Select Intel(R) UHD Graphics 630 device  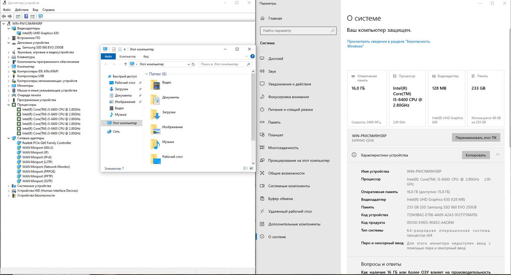tap(40, 33)
